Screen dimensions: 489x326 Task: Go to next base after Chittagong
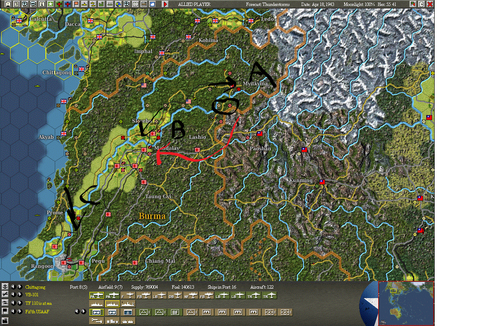(x=20, y=287)
